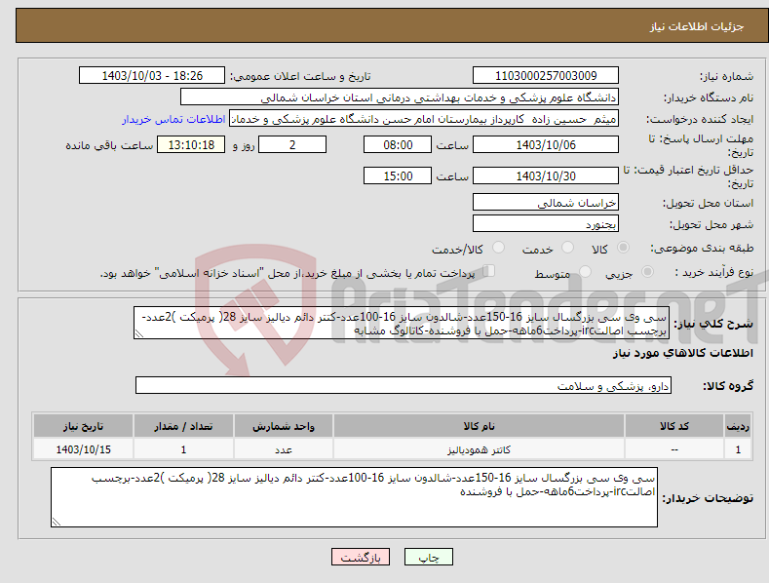Click the اطلاعات کالاهای مورد نیاز section title
The width and height of the screenshot is (769, 583).
point(683,353)
